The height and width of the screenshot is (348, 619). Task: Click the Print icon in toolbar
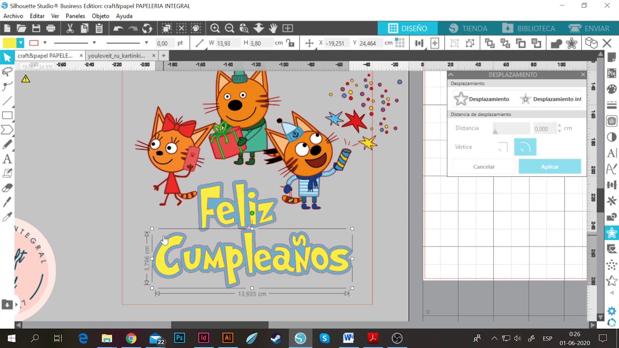point(51,28)
